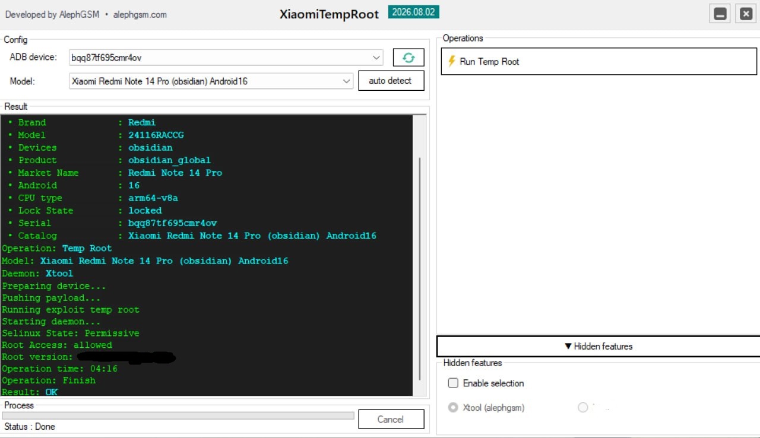Click the process progress bar
Viewport: 760px width, 438px height.
(178, 415)
